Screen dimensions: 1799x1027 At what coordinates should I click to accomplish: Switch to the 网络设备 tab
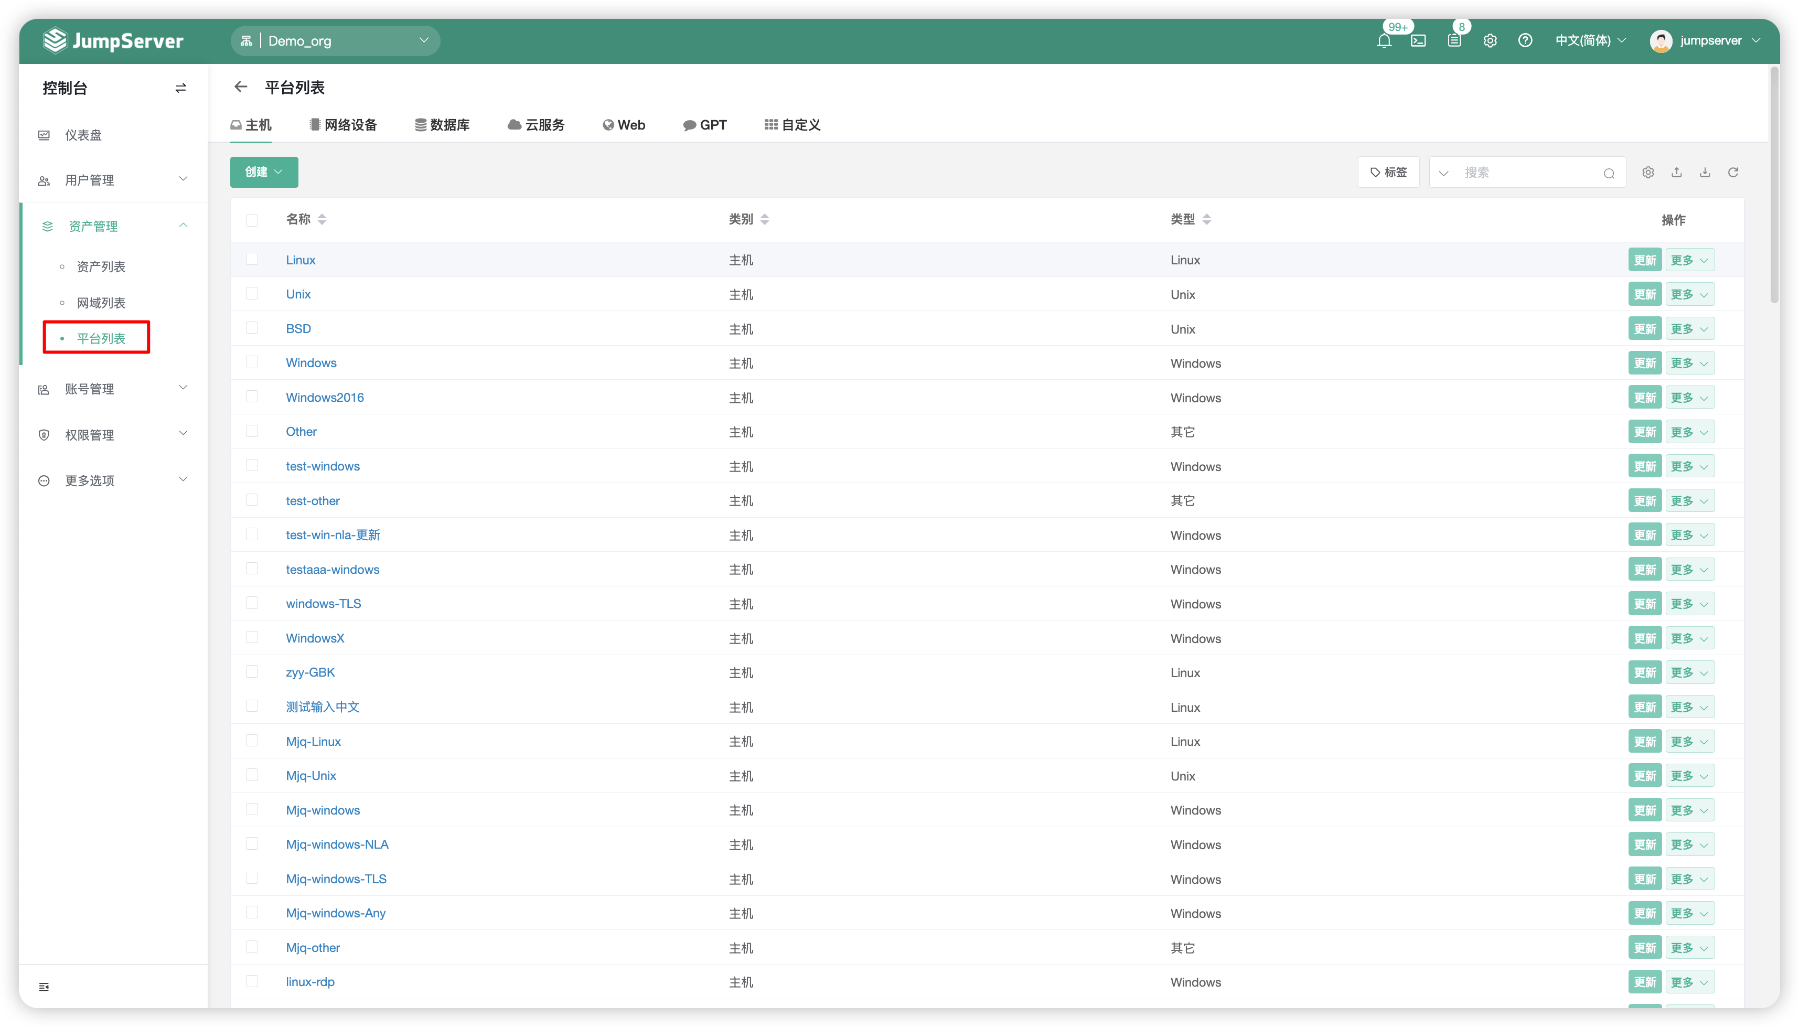[342, 125]
